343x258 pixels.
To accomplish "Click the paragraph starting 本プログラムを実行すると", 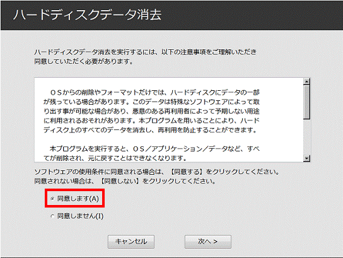I will pyautogui.click(x=151, y=153).
